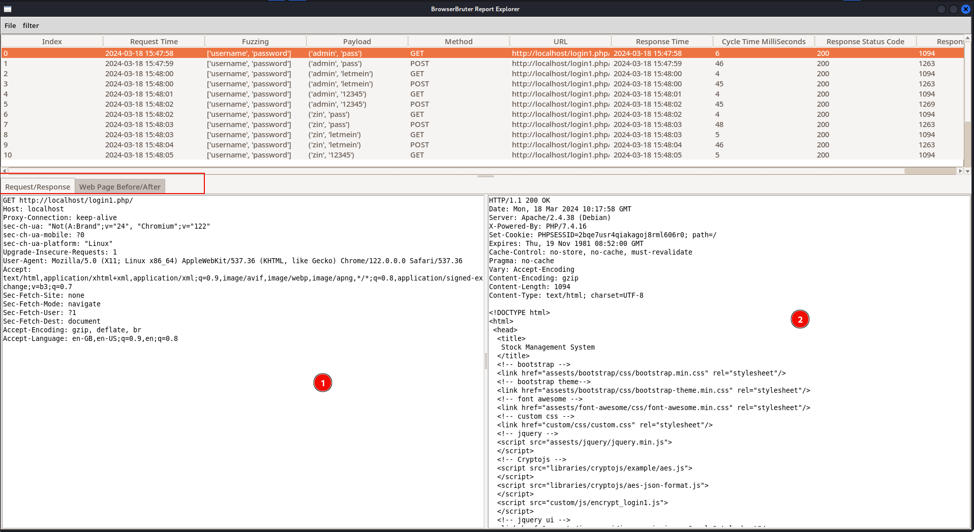Open the File menu
Image resolution: width=974 pixels, height=532 pixels.
pos(10,25)
